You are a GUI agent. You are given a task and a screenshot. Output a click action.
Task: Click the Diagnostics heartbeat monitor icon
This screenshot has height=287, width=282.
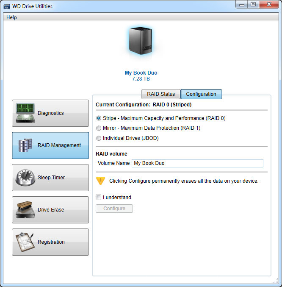pos(25,113)
